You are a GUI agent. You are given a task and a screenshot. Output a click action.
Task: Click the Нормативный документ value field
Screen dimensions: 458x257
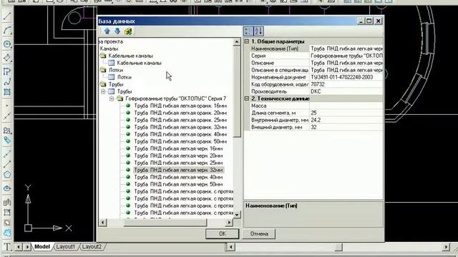pyautogui.click(x=346, y=77)
